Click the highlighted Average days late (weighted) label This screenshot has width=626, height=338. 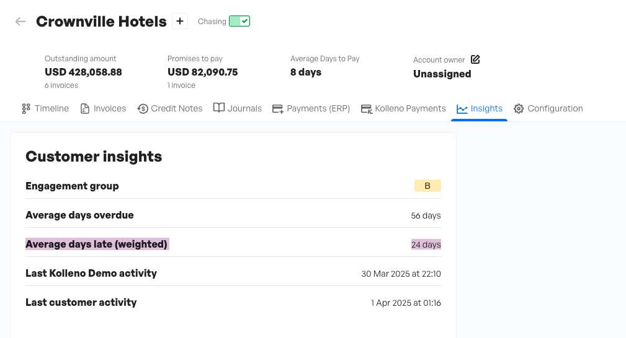[x=97, y=244]
